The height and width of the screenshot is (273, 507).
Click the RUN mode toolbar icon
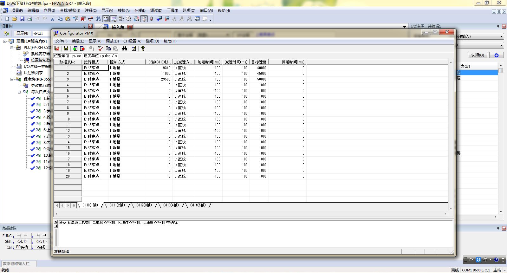(x=190, y=19)
